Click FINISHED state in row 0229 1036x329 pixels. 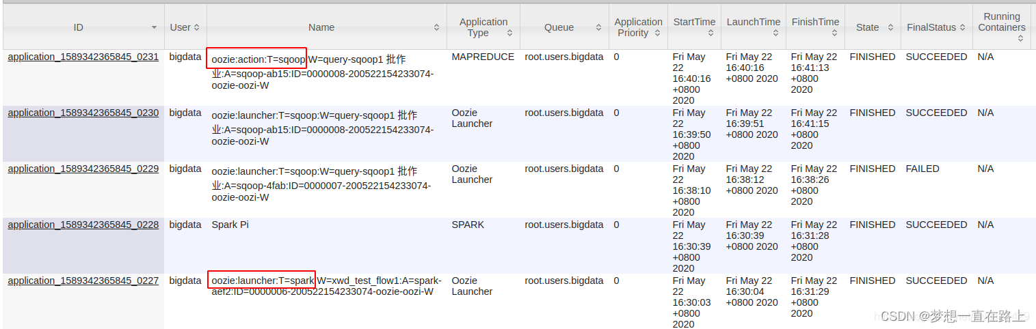tap(872, 169)
